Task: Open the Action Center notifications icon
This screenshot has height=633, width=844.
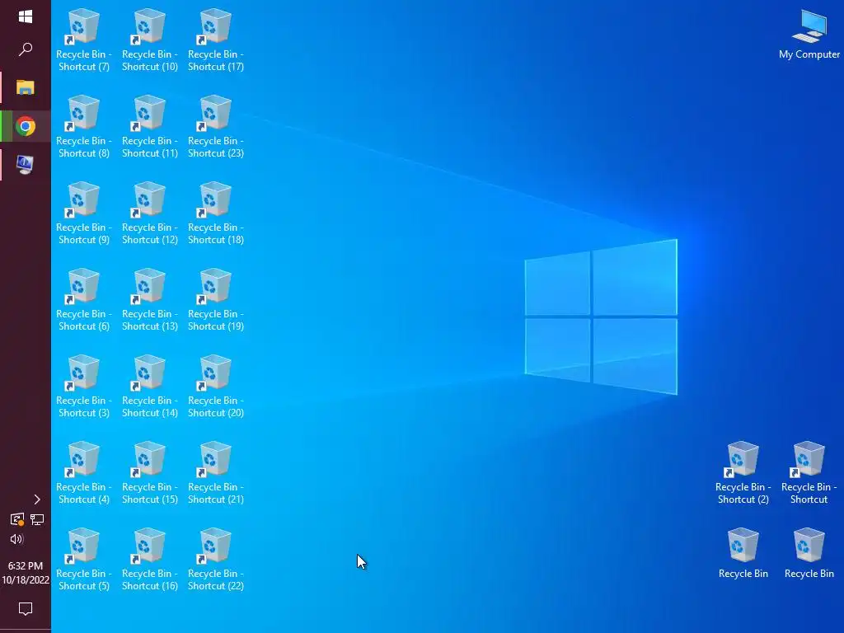Action: [x=26, y=609]
